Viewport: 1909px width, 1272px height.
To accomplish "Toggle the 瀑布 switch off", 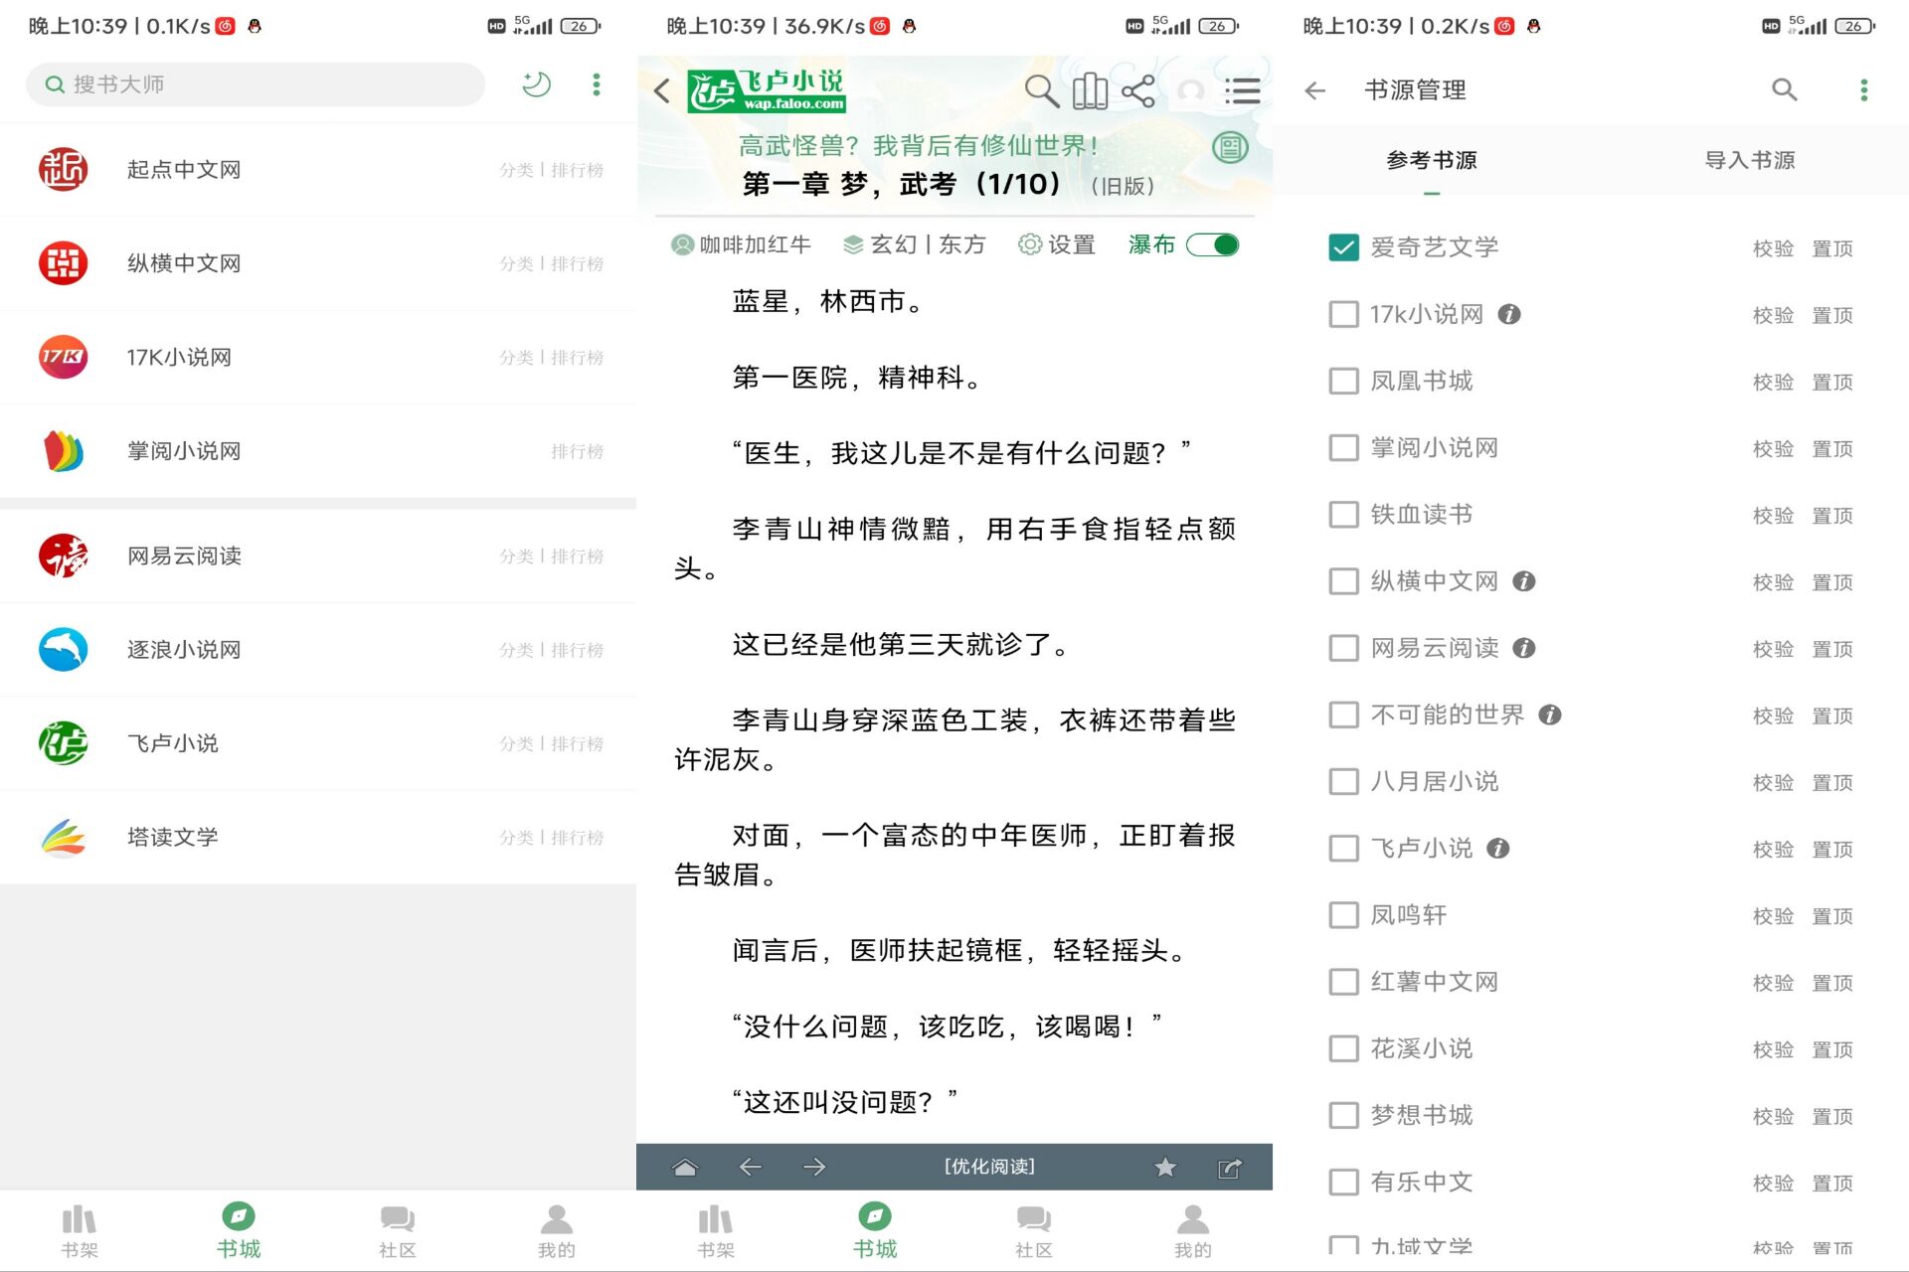I will 1213,244.
